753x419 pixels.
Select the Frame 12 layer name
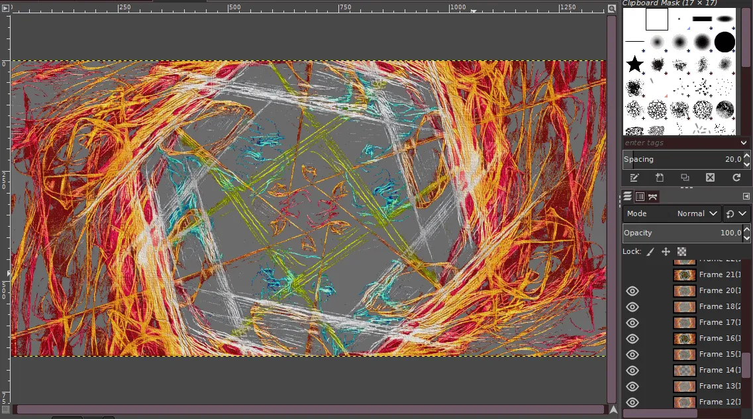pyautogui.click(x=720, y=402)
